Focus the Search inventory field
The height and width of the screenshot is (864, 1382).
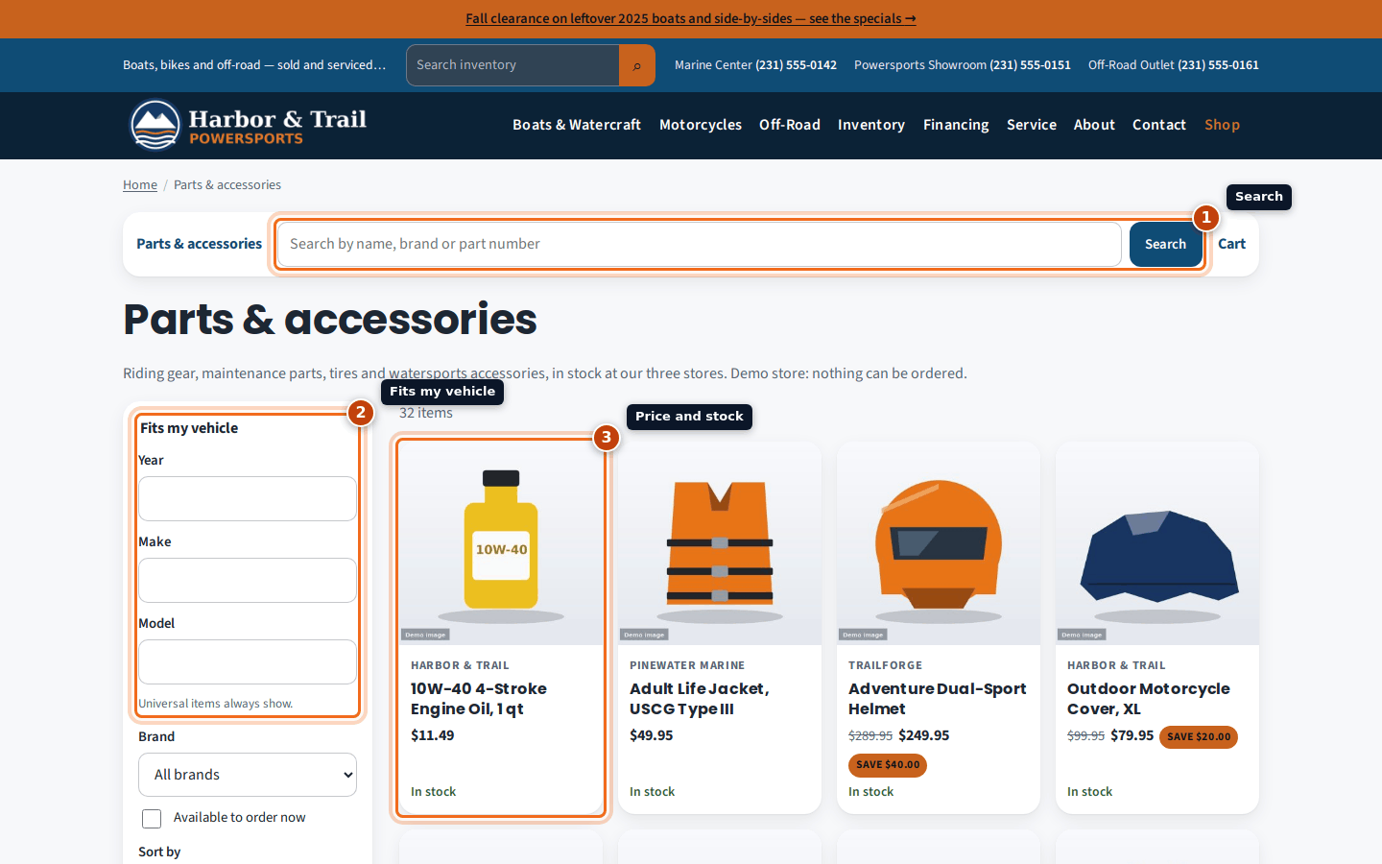coord(512,65)
